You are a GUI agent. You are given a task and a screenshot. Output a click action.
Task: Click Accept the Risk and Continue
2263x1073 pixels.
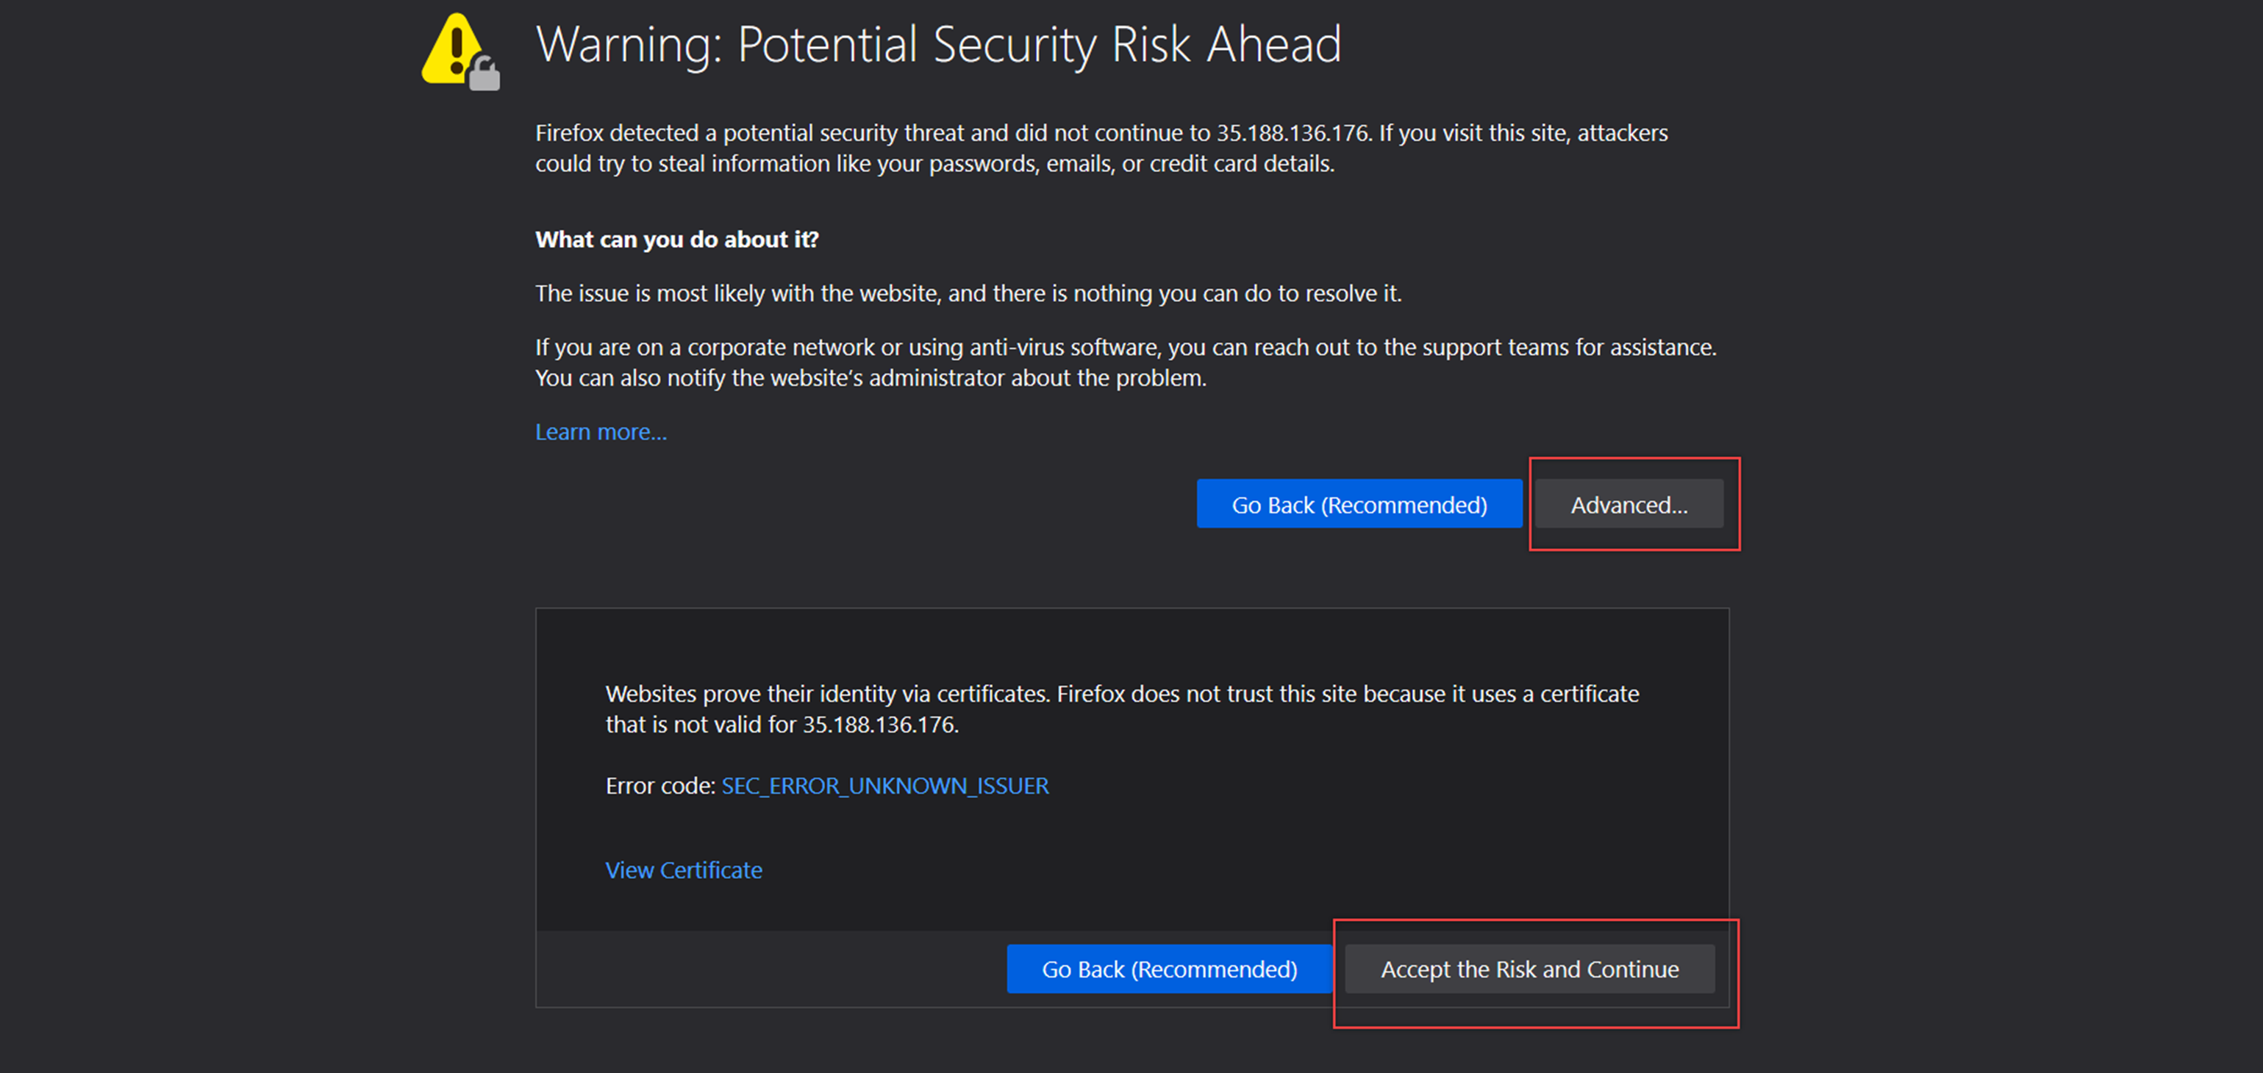point(1529,969)
